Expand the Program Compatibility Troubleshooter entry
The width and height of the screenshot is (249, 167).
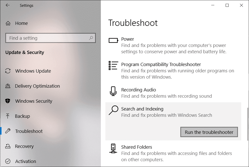[161, 65]
